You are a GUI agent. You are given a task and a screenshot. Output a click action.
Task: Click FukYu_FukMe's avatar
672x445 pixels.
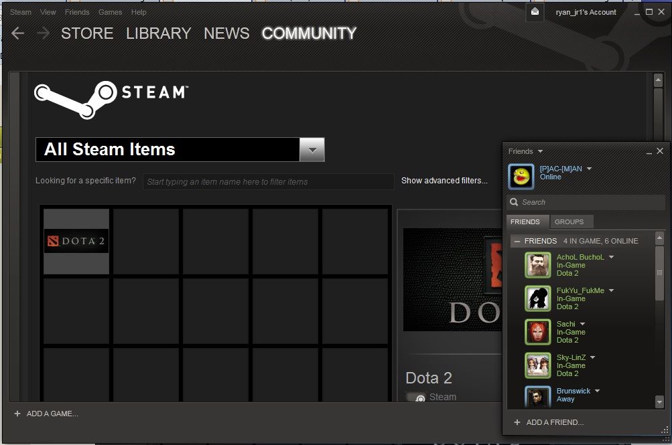[x=538, y=298]
